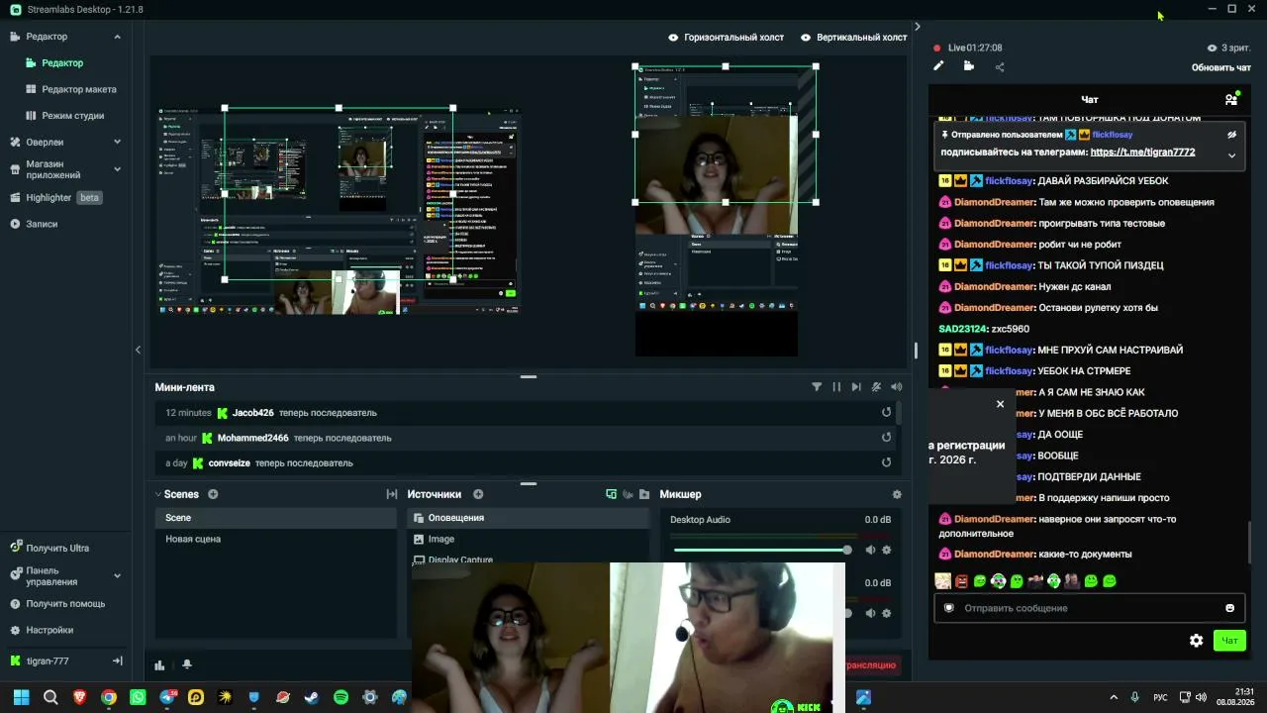Click the edit stream info pencil icon
Viewport: 1267px width, 713px height.
pyautogui.click(x=938, y=66)
